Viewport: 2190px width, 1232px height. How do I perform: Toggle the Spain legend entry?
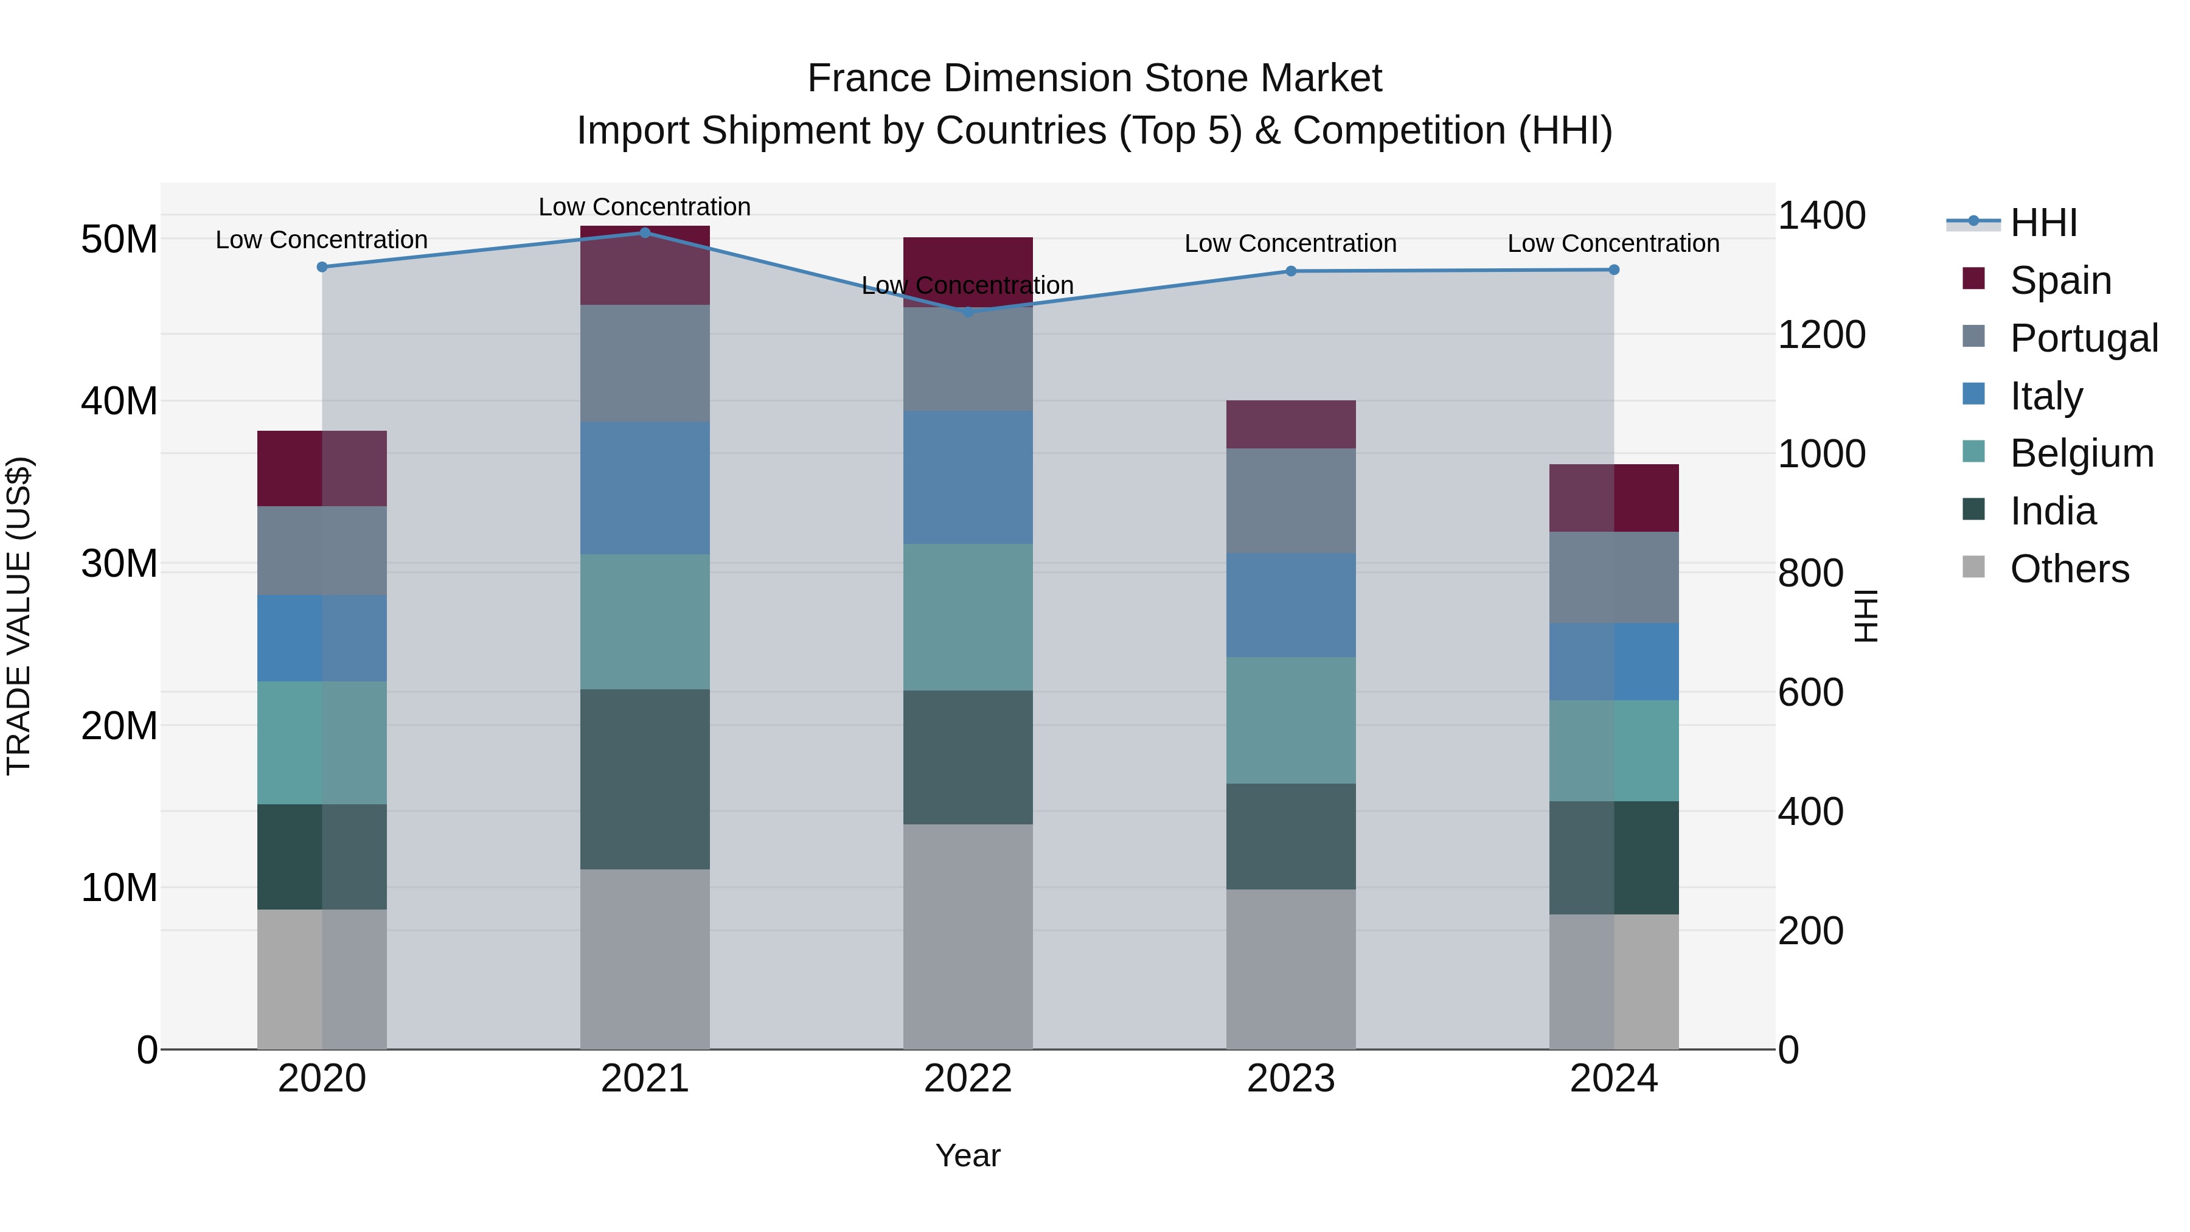[2037, 280]
